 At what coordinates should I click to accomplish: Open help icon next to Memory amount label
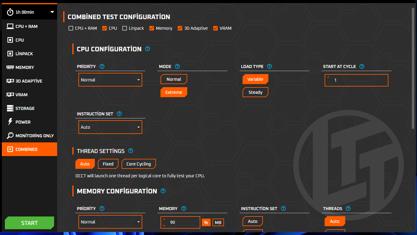point(184,208)
